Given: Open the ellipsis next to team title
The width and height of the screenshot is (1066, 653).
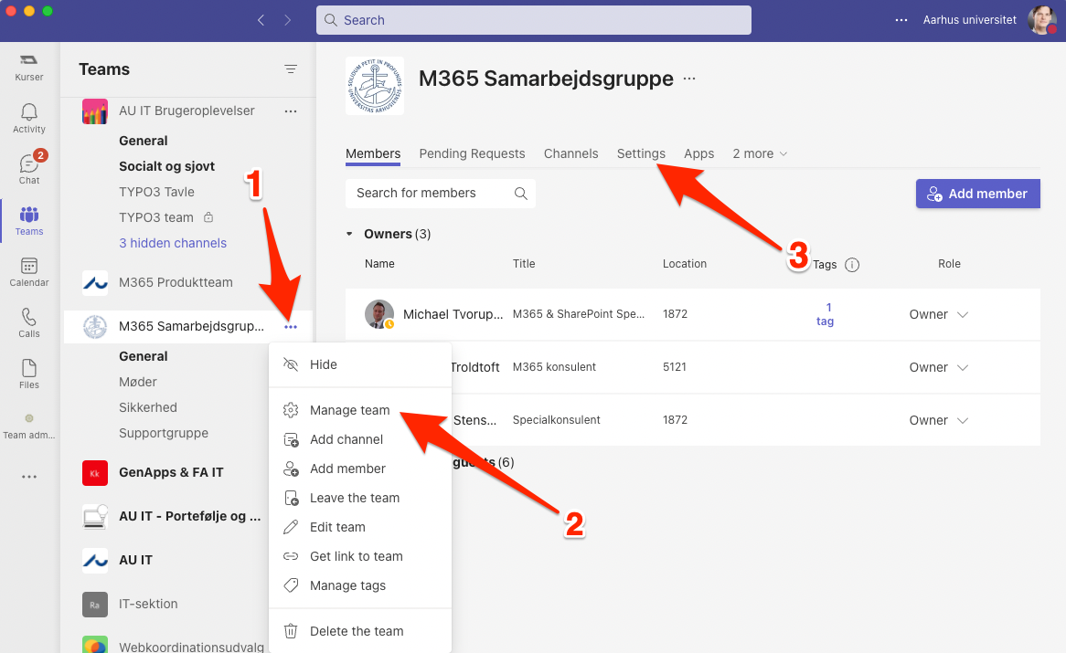Looking at the screenshot, I should pyautogui.click(x=689, y=79).
